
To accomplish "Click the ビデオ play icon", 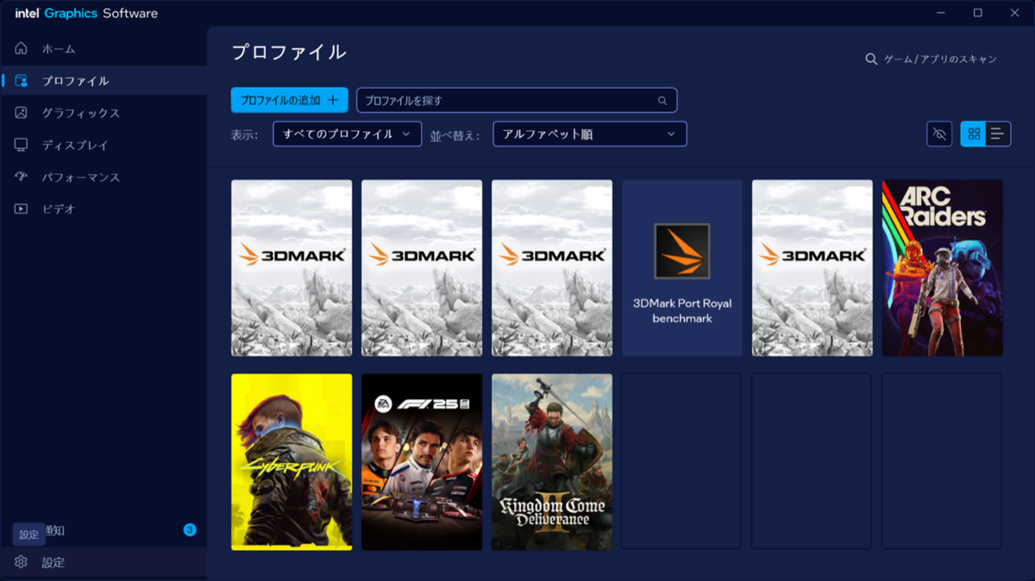I will pyautogui.click(x=22, y=209).
